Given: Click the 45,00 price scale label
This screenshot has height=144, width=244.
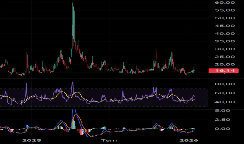Looking at the screenshot, I should point(225,26).
